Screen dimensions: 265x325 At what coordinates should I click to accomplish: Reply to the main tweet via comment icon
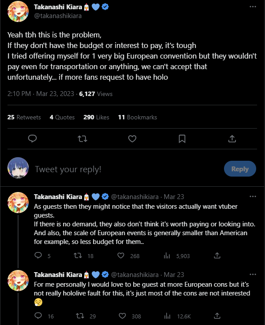click(x=32, y=139)
